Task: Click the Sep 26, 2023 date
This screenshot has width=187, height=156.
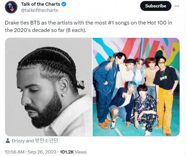Action: coord(42,152)
